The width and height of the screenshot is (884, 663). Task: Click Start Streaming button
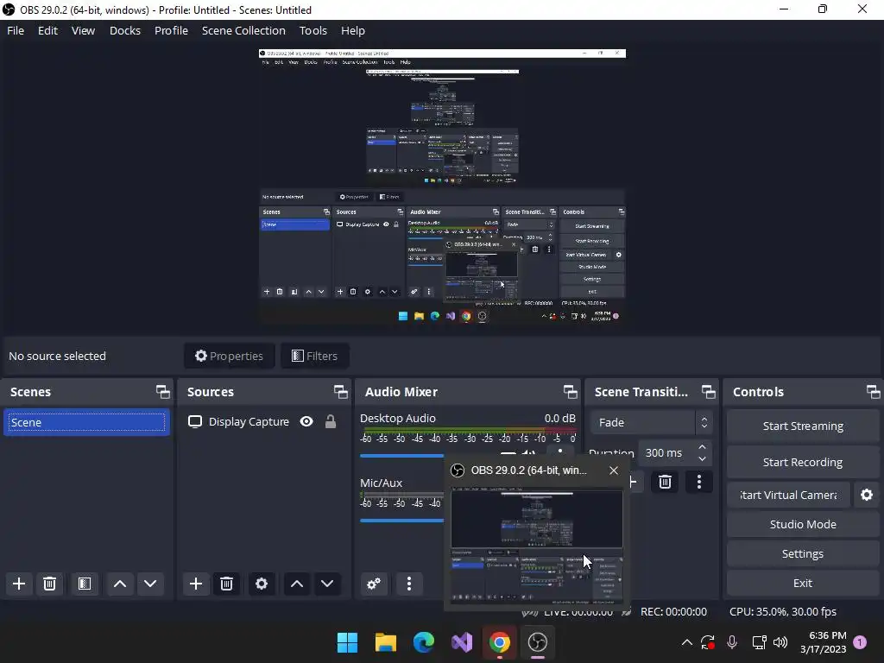[x=803, y=426]
